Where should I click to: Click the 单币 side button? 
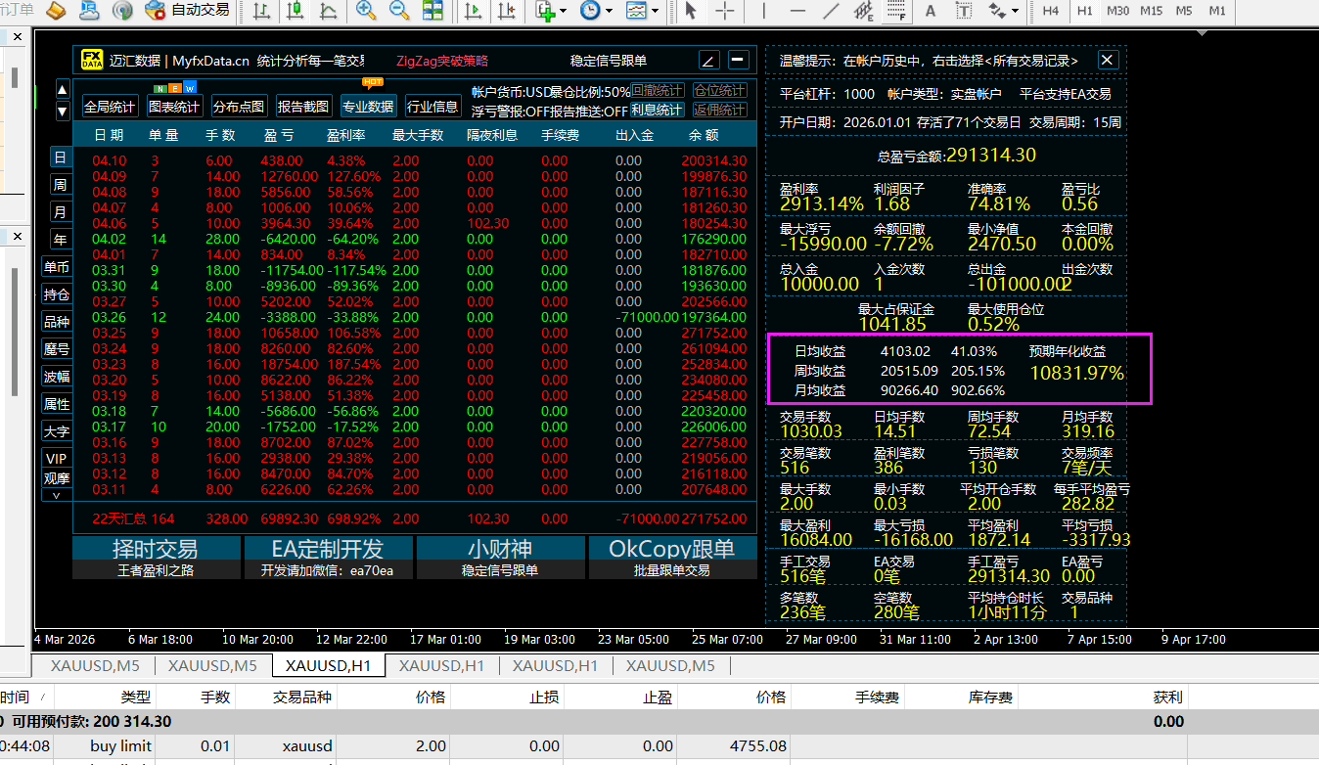coord(57,267)
